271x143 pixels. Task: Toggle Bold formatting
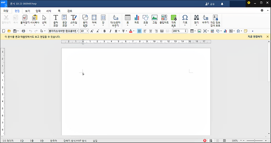pyautogui.click(x=105, y=31)
